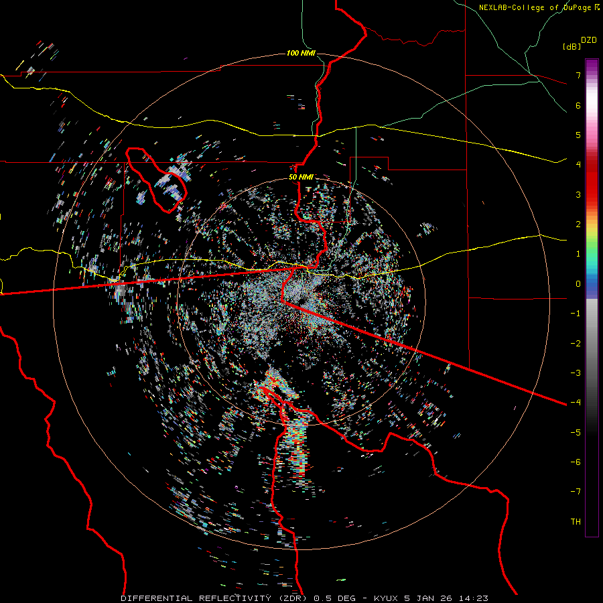The width and height of the screenshot is (603, 603).
Task: Click the legend value 4
Action: pos(578,165)
